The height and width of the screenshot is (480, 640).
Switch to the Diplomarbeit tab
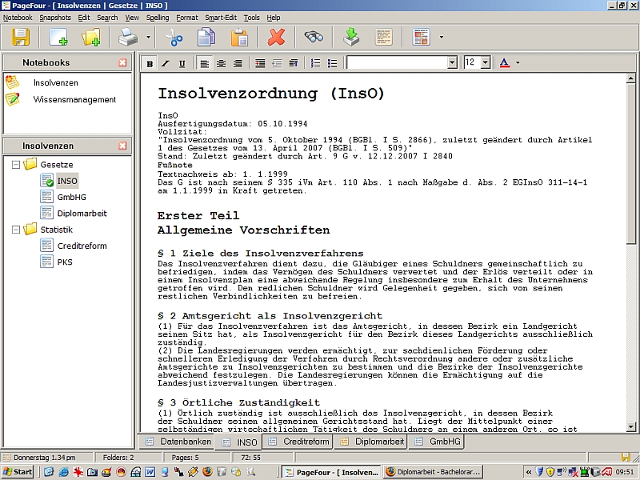(372, 442)
